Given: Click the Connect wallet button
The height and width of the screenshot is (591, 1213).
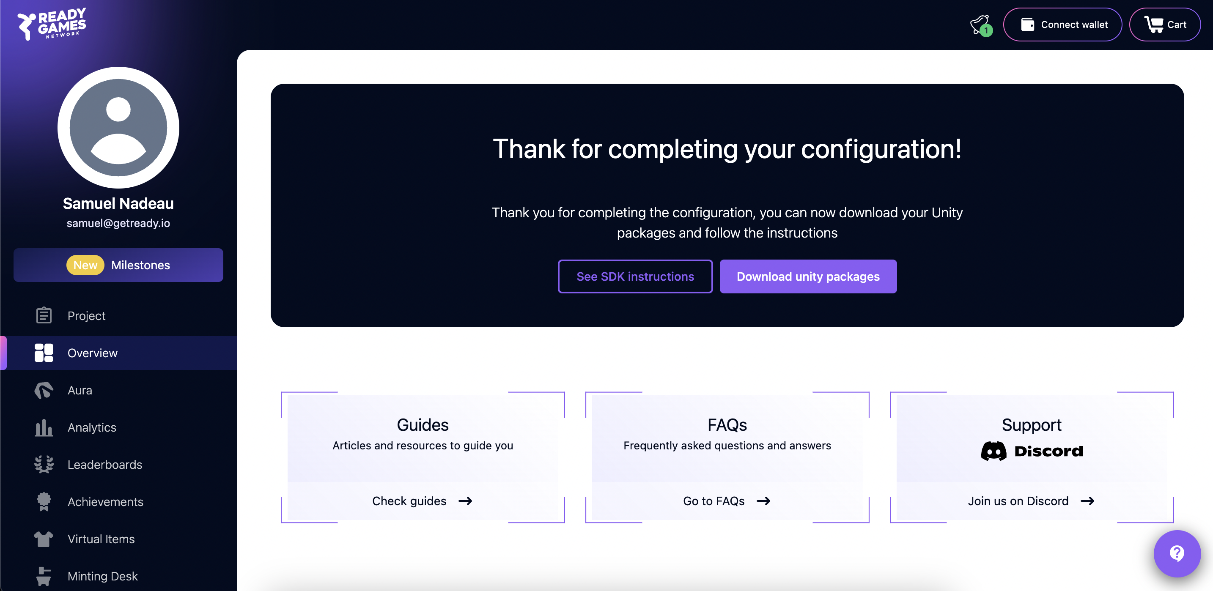Looking at the screenshot, I should 1062,25.
